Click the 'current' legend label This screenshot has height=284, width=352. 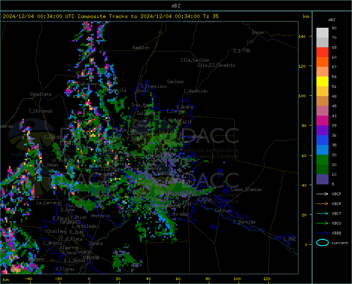[340, 243]
